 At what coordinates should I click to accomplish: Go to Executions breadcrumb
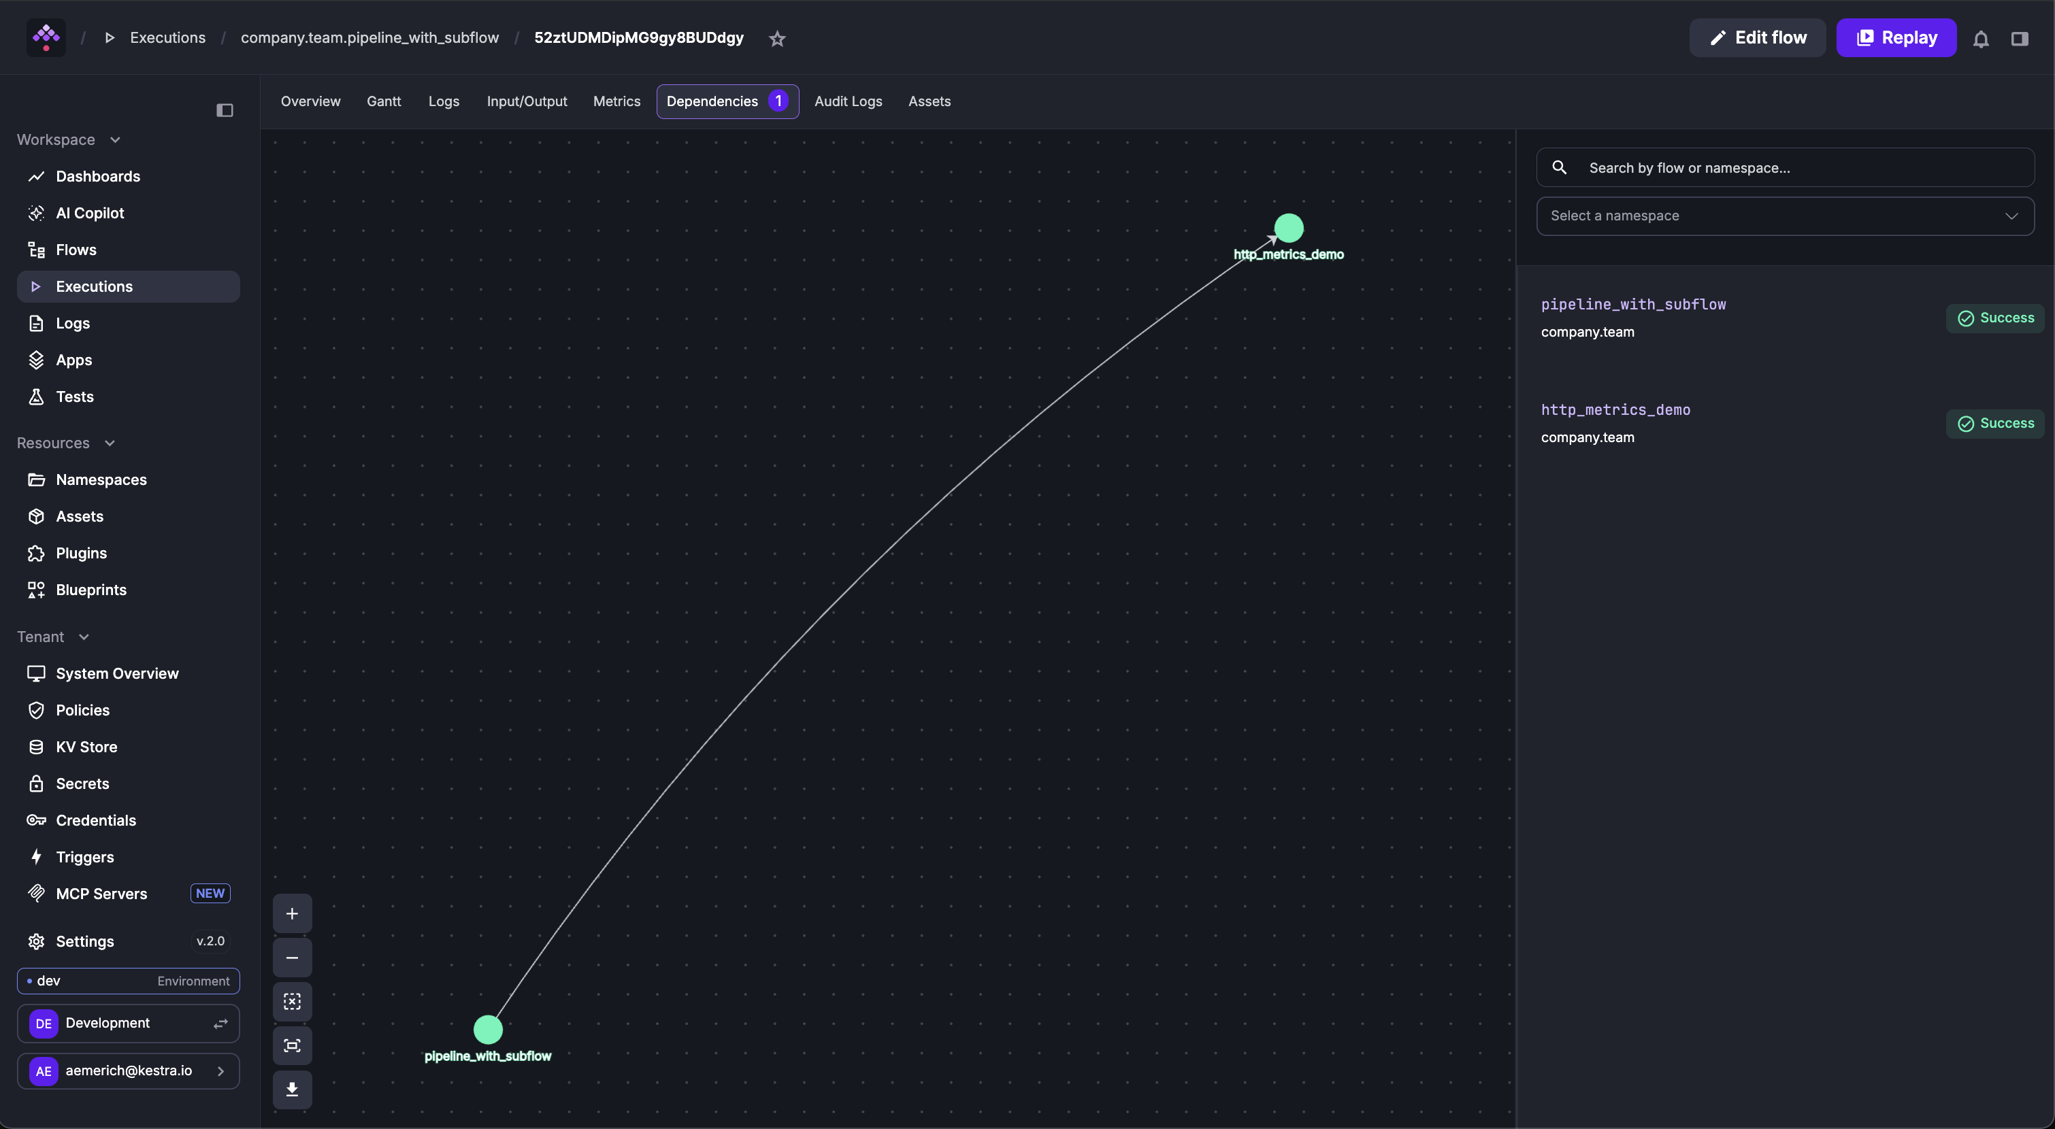pyautogui.click(x=167, y=37)
